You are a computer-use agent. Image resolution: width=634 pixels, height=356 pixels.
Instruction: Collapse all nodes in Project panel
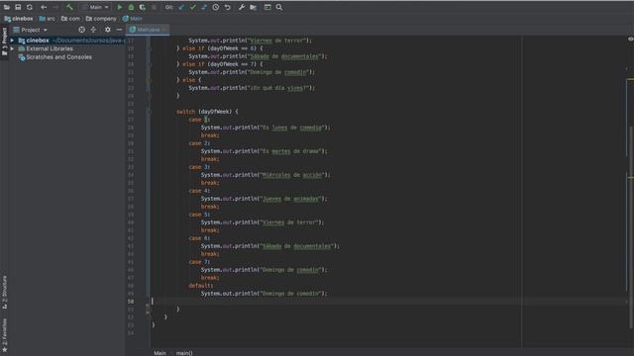click(x=93, y=30)
